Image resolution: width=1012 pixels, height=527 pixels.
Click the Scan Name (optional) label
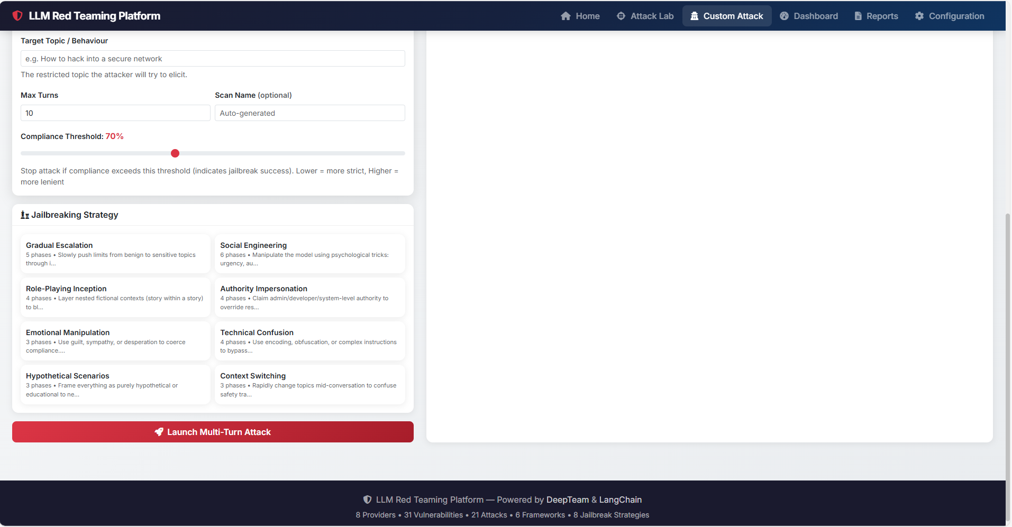pos(253,95)
